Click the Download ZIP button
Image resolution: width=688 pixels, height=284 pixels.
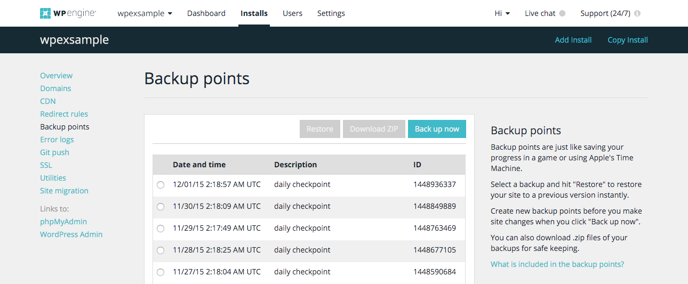click(374, 129)
